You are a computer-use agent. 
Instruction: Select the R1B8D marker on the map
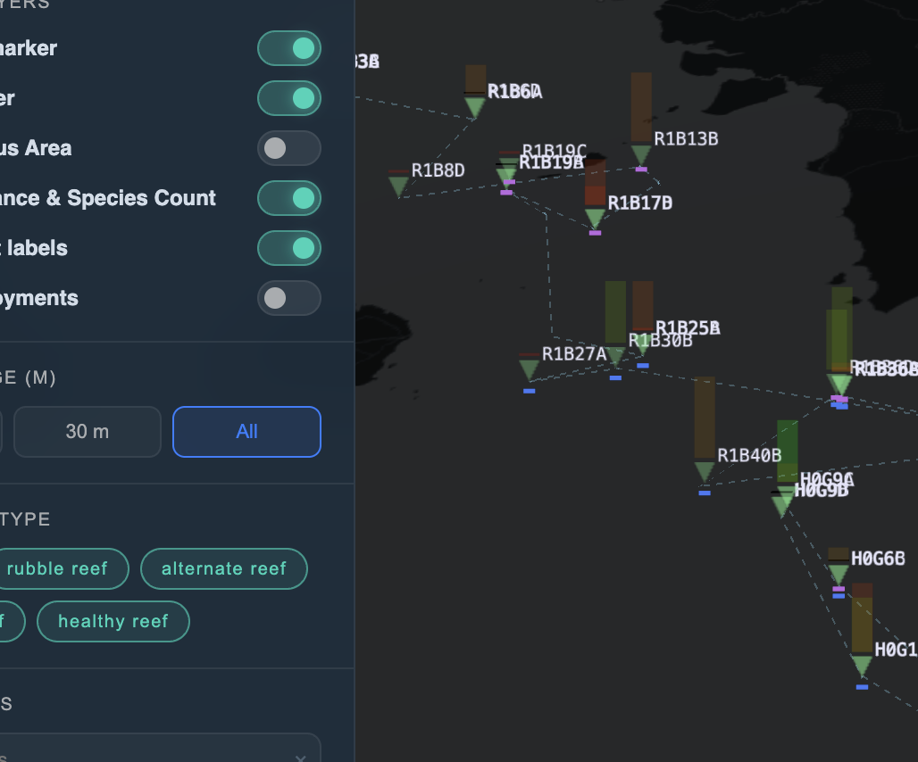click(399, 184)
